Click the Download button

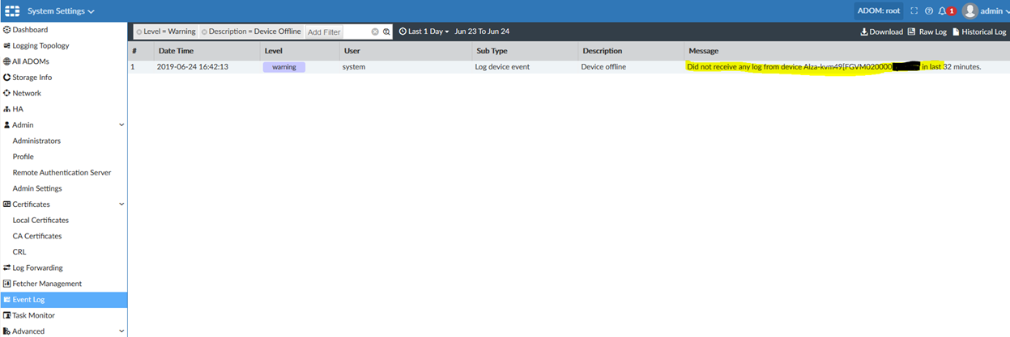[881, 32]
